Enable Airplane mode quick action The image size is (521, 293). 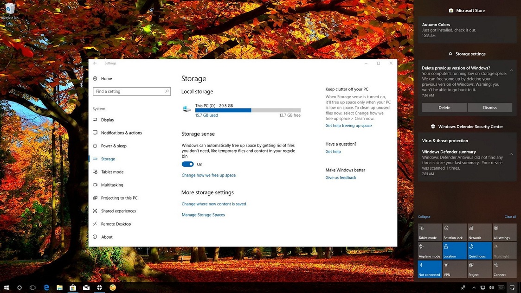pyautogui.click(x=429, y=250)
